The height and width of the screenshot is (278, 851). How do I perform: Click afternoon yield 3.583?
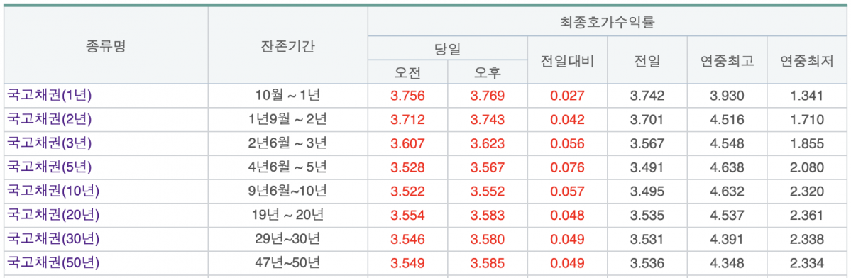point(488,215)
